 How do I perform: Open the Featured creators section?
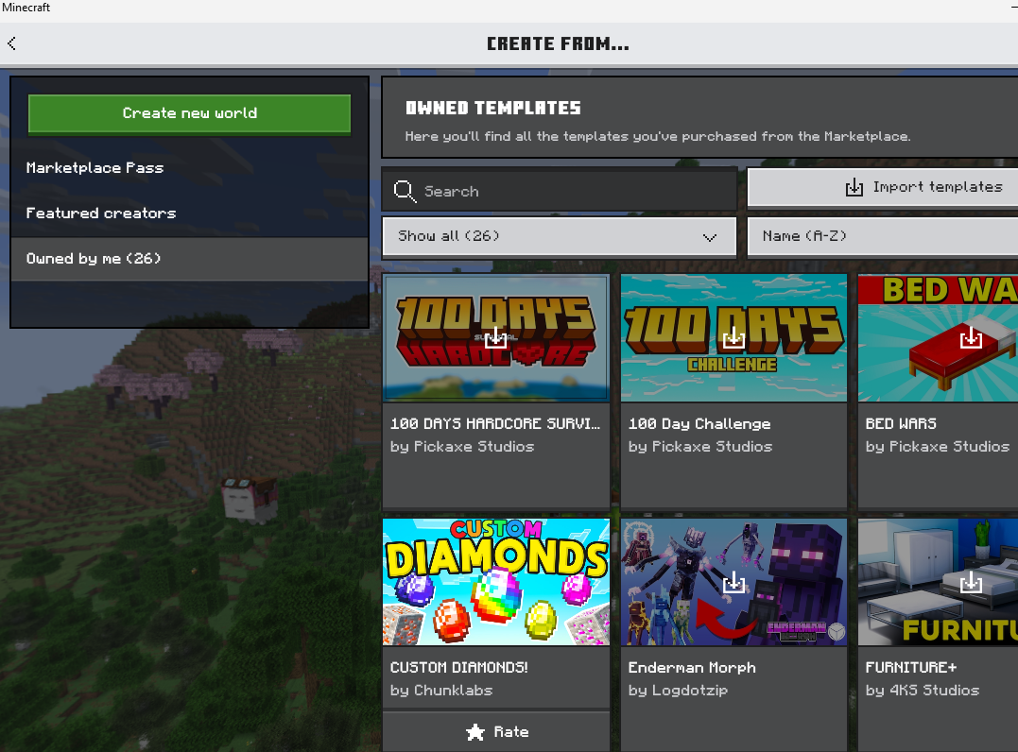pos(190,214)
